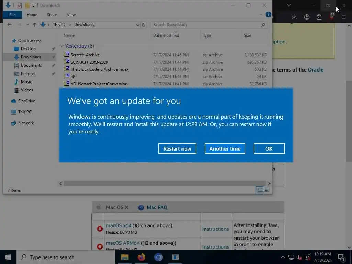
Task: Open recent locations dropdown arrow
Action: pyautogui.click(x=27, y=25)
